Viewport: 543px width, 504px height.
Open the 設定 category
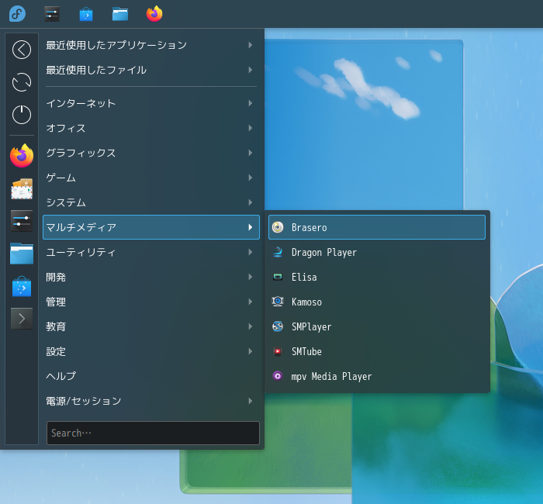click(x=151, y=351)
